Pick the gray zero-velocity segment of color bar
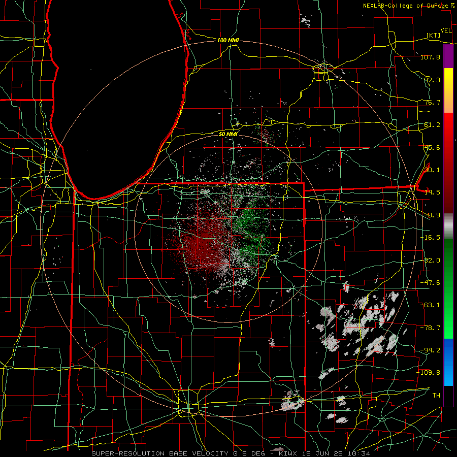The image size is (457, 457). click(x=448, y=225)
